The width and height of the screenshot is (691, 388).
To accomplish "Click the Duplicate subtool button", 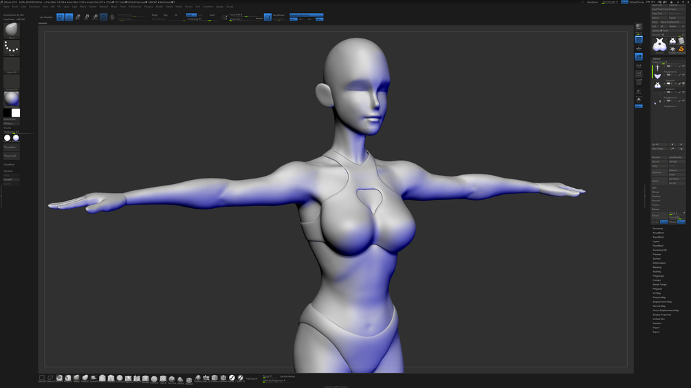I will pyautogui.click(x=659, y=172).
